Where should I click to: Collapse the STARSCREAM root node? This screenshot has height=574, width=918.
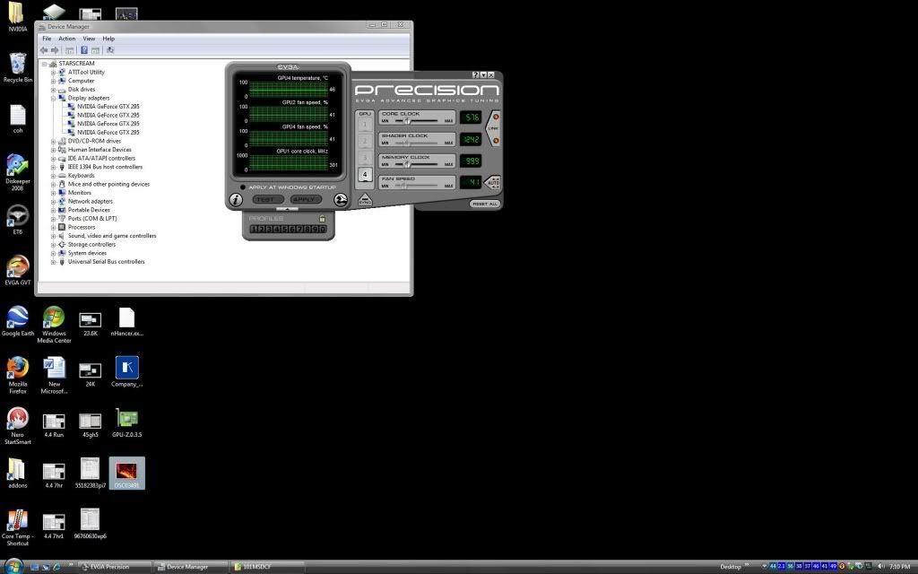(x=44, y=64)
